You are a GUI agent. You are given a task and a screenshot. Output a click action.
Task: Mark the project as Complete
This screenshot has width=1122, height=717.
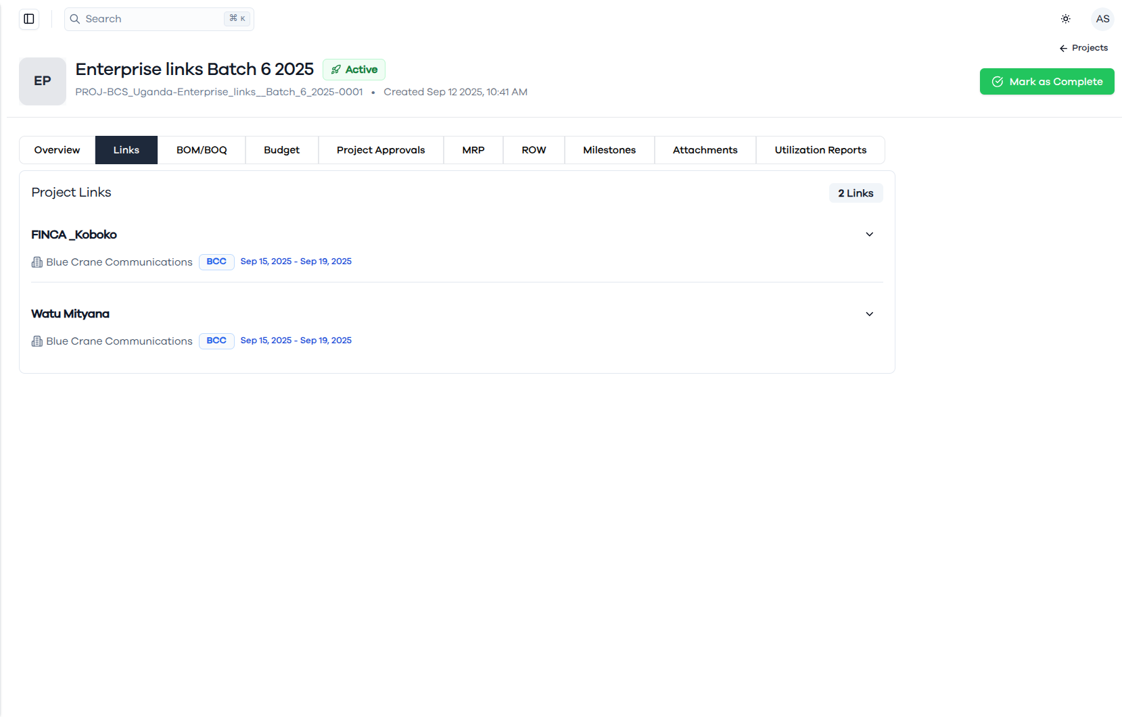pyautogui.click(x=1047, y=82)
